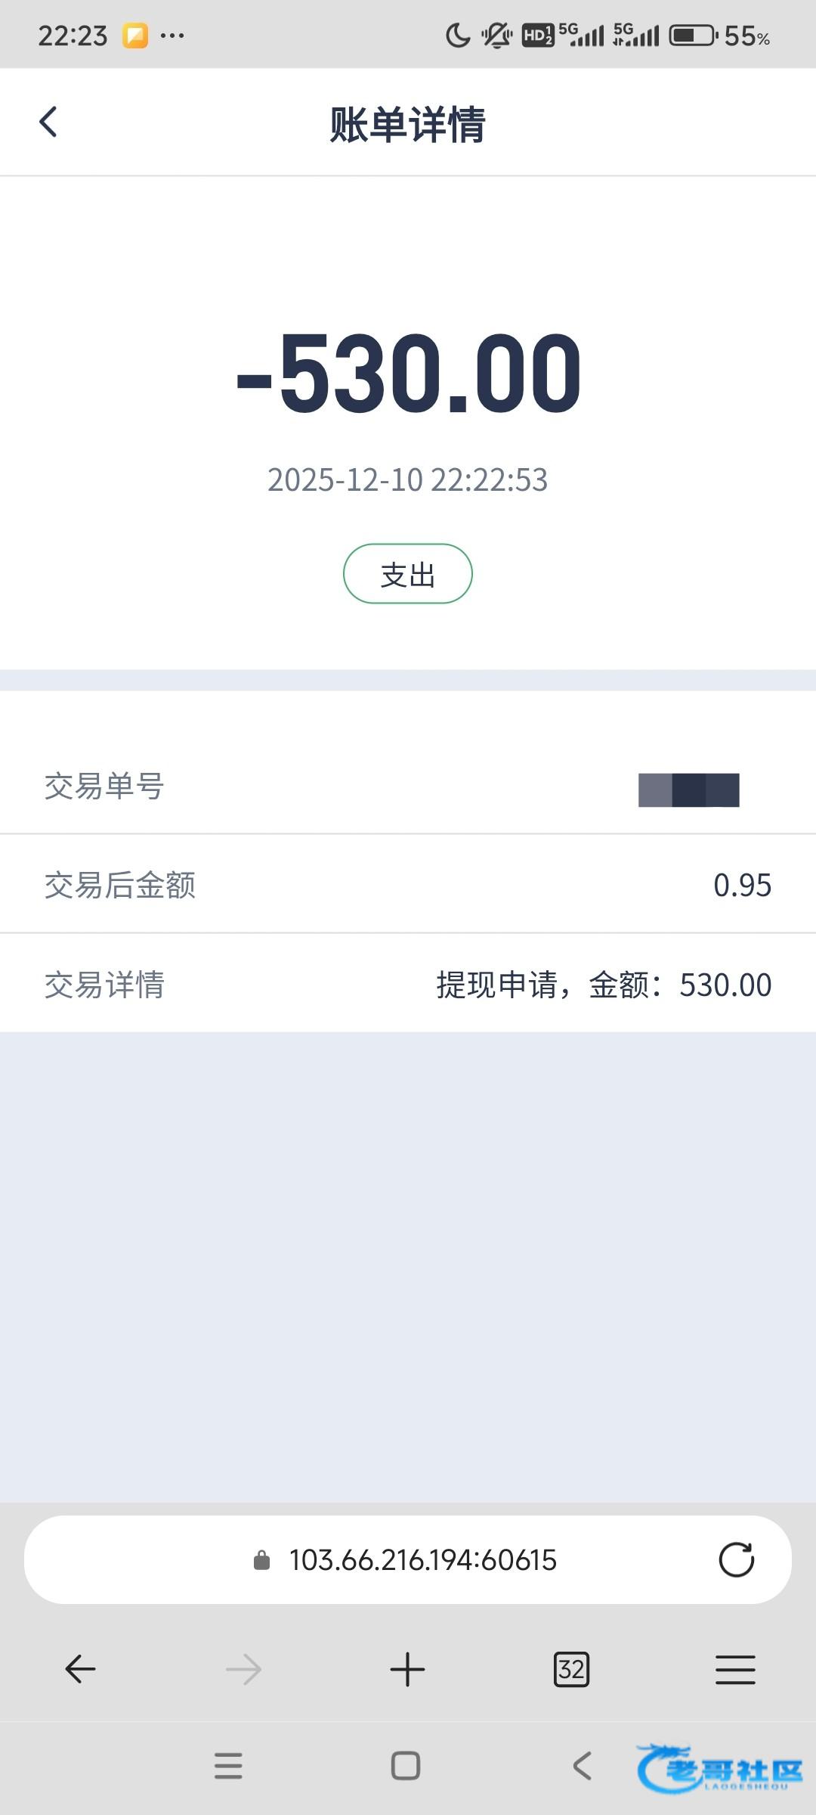The height and width of the screenshot is (1815, 816).
Task: Tap the back chevron beside 账单详情
Action: [48, 122]
